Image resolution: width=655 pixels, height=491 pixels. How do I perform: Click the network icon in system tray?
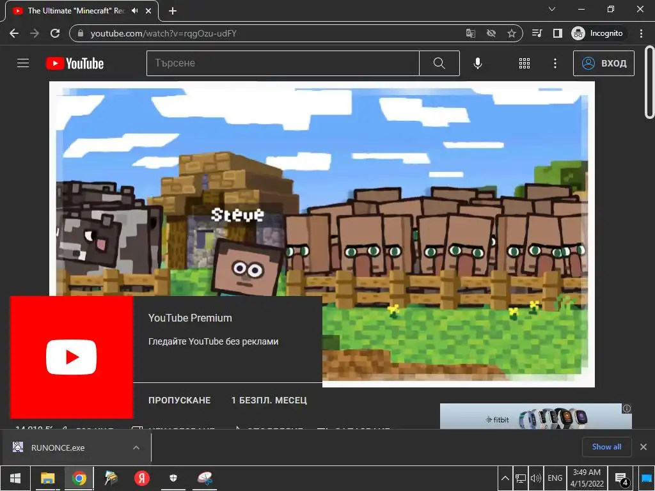(x=521, y=478)
